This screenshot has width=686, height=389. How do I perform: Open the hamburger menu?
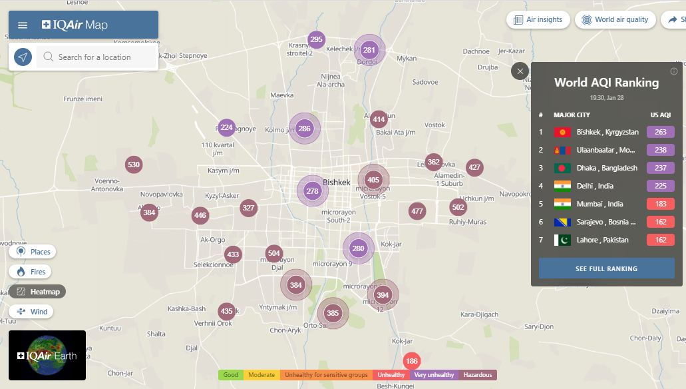[x=23, y=25]
